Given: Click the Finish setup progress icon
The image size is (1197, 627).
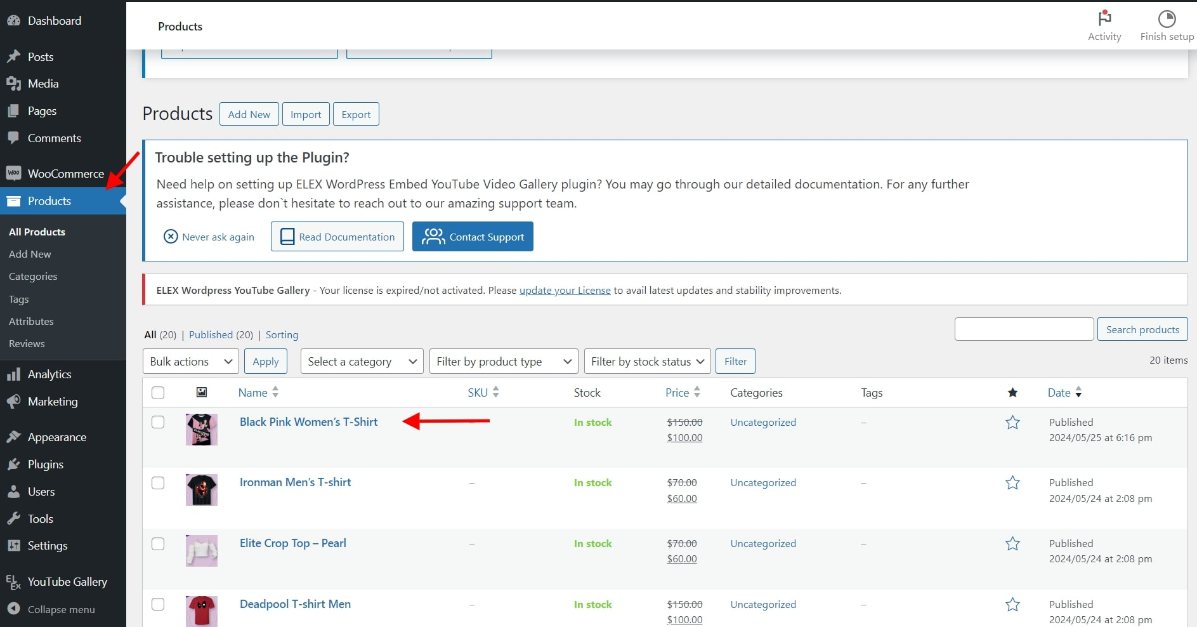Looking at the screenshot, I should pyautogui.click(x=1167, y=18).
